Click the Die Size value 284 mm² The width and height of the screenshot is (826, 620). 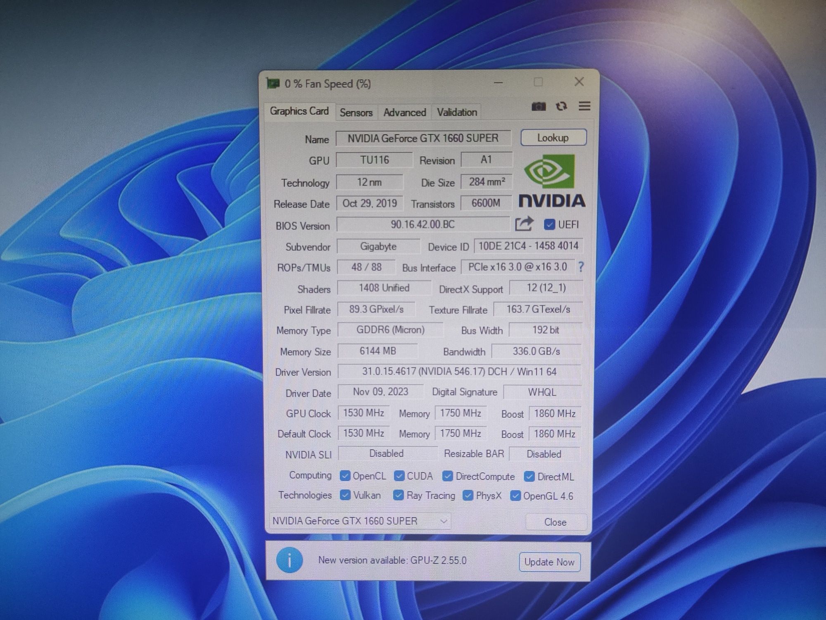[487, 181]
